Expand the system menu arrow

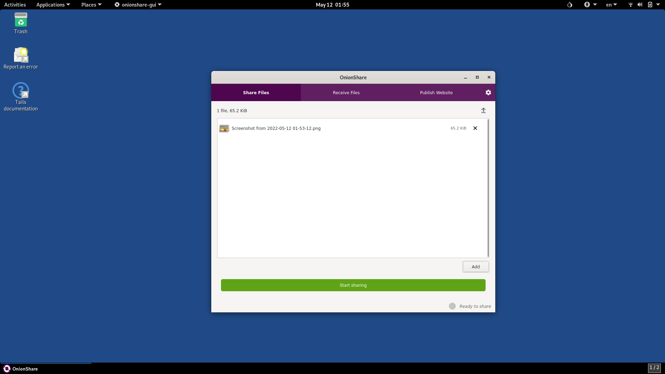[658, 5]
